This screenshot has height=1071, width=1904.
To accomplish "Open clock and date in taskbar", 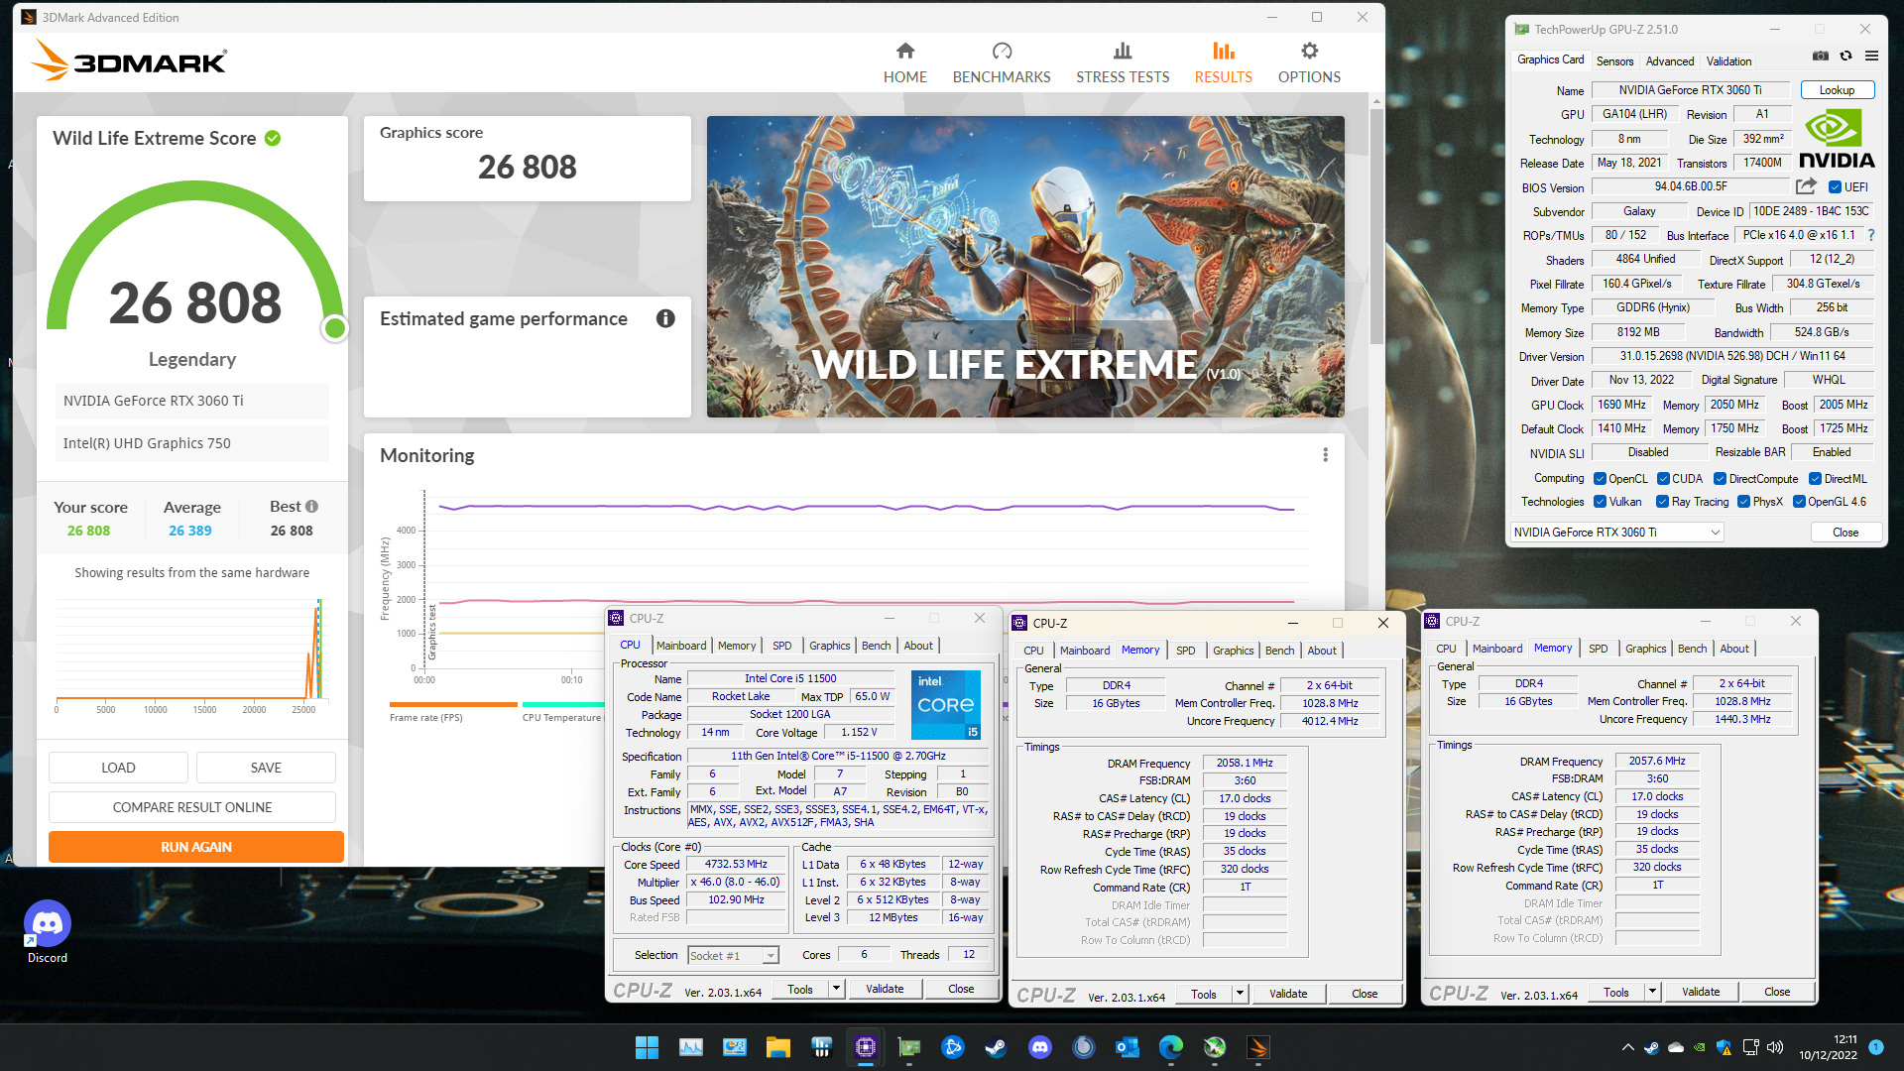I will point(1829,1047).
